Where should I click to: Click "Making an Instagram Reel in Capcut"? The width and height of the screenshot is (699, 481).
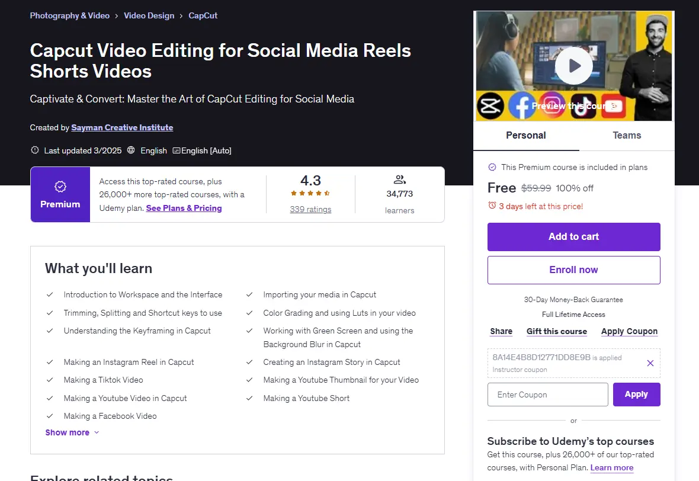coord(129,362)
